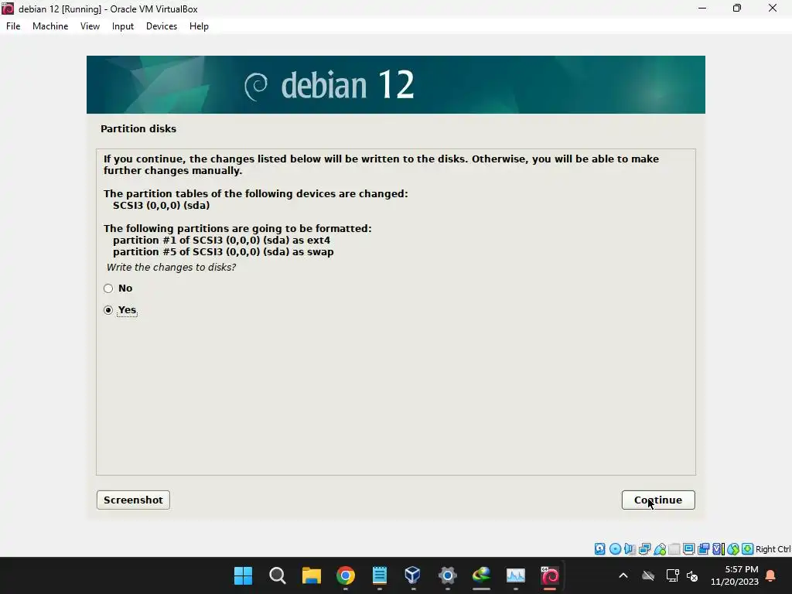The height and width of the screenshot is (594, 792).
Task: Click the network adapters indicator icon
Action: coord(644,548)
